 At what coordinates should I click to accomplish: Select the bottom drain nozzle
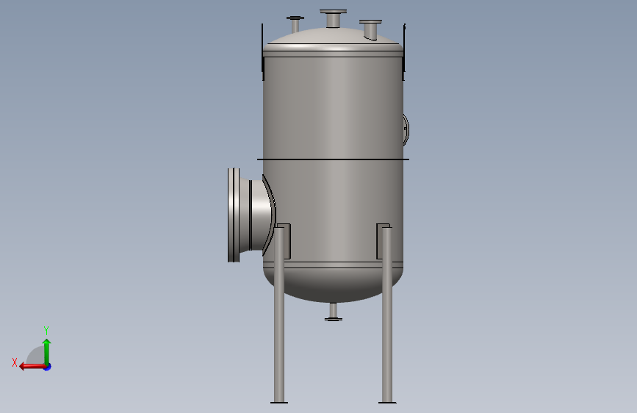click(333, 312)
